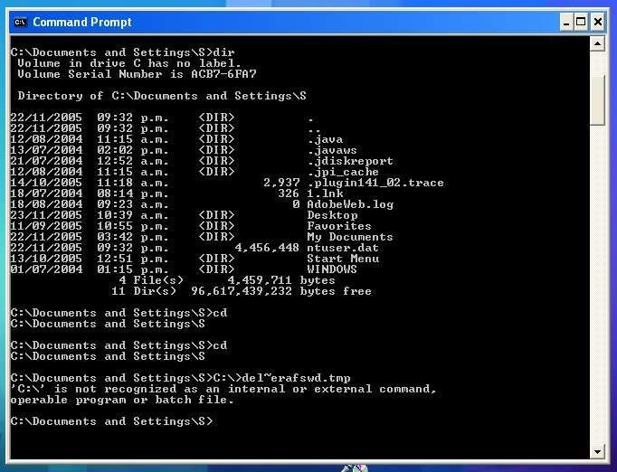The width and height of the screenshot is (617, 472).
Task: Click the 1.lnk file entry
Action: pos(324,194)
